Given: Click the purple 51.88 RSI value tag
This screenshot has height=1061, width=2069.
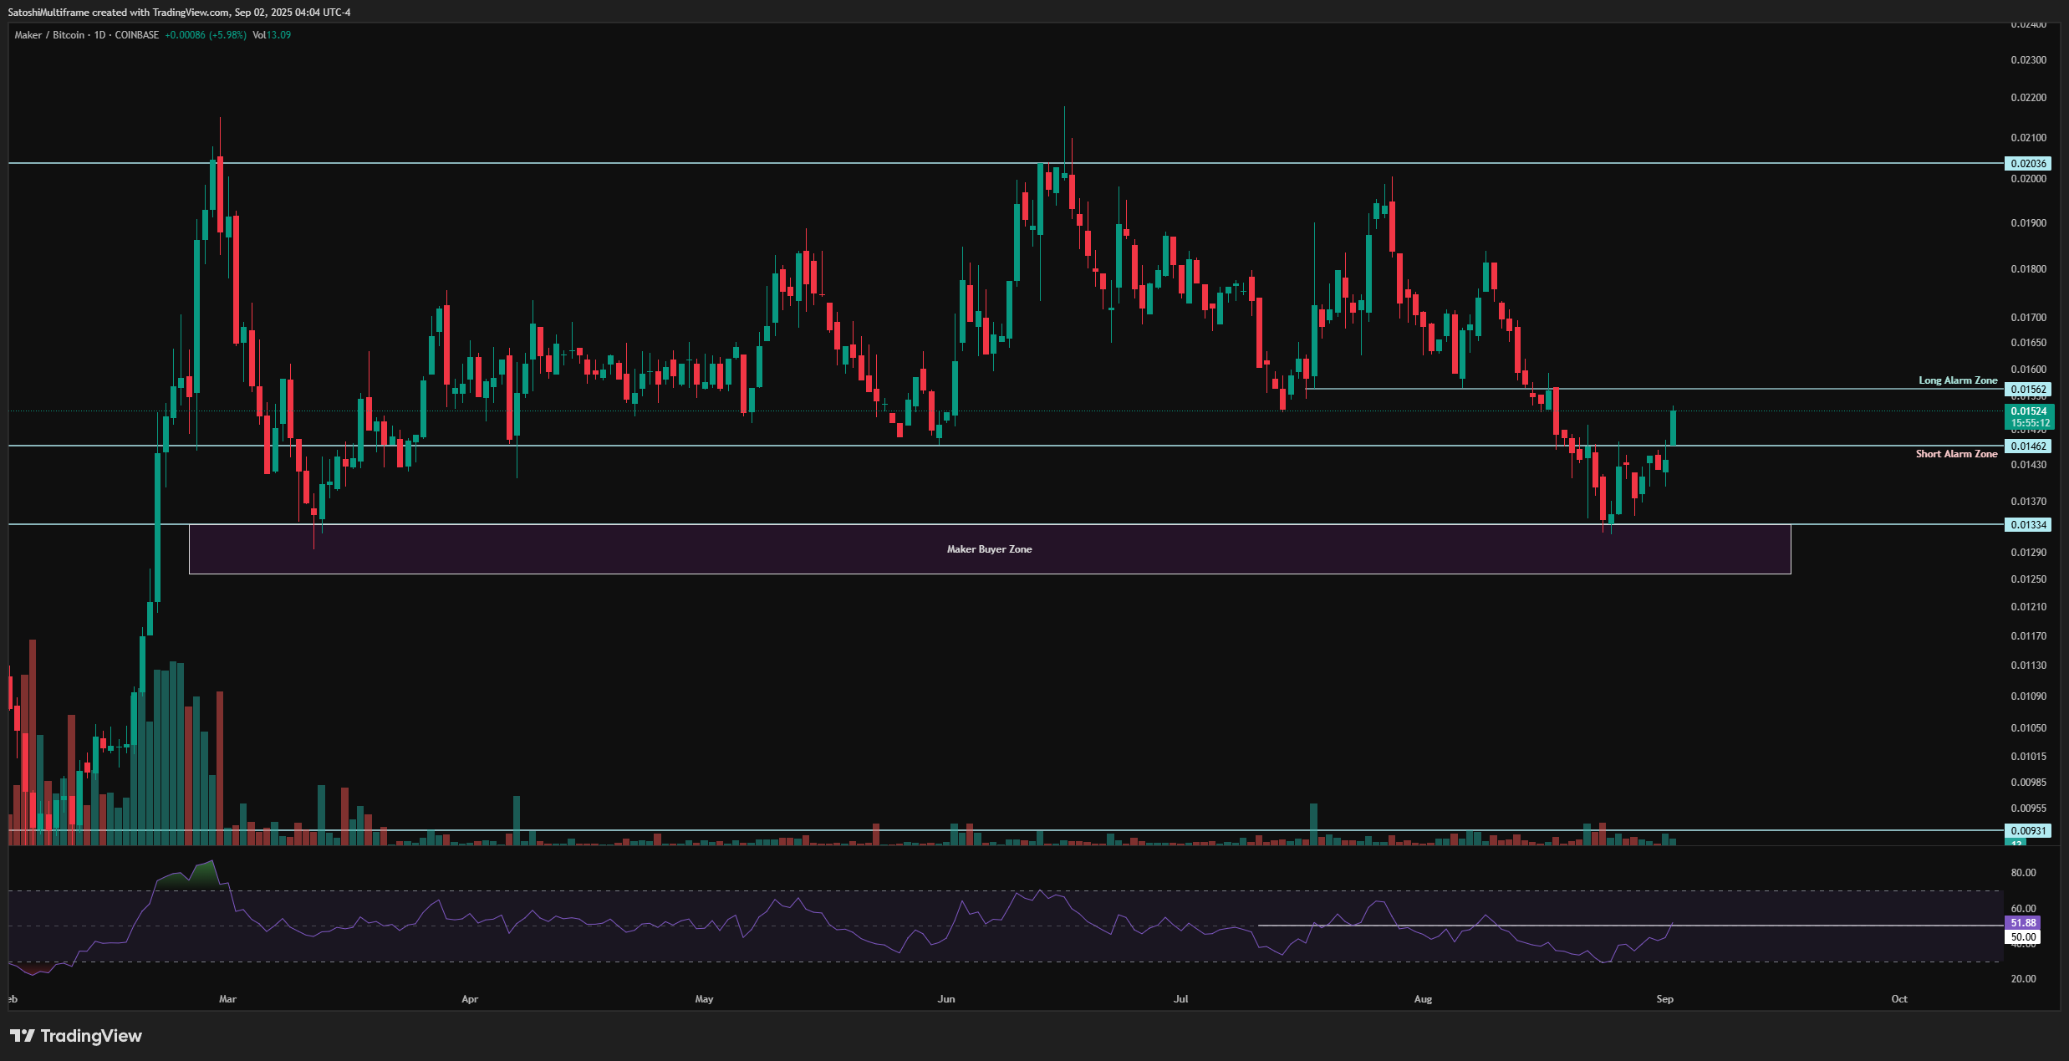Looking at the screenshot, I should point(2023,923).
